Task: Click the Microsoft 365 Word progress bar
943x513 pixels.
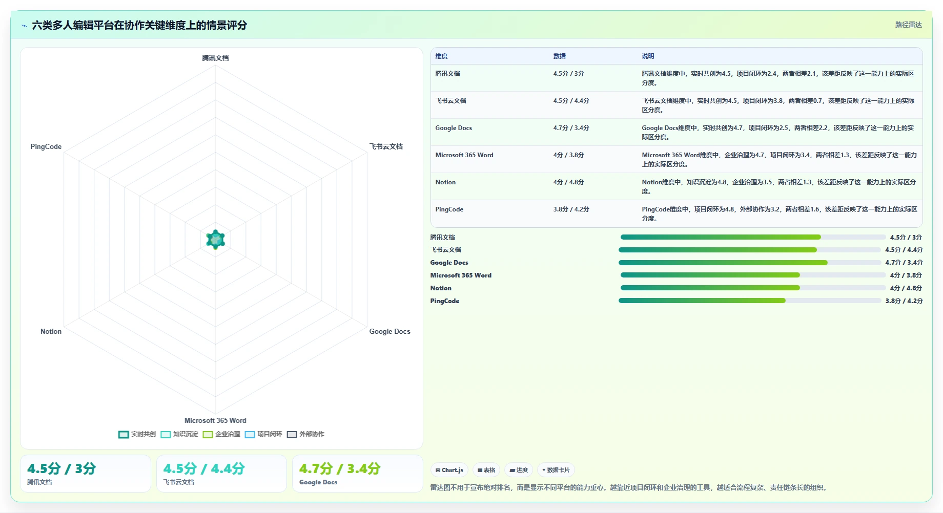Action: tap(753, 275)
